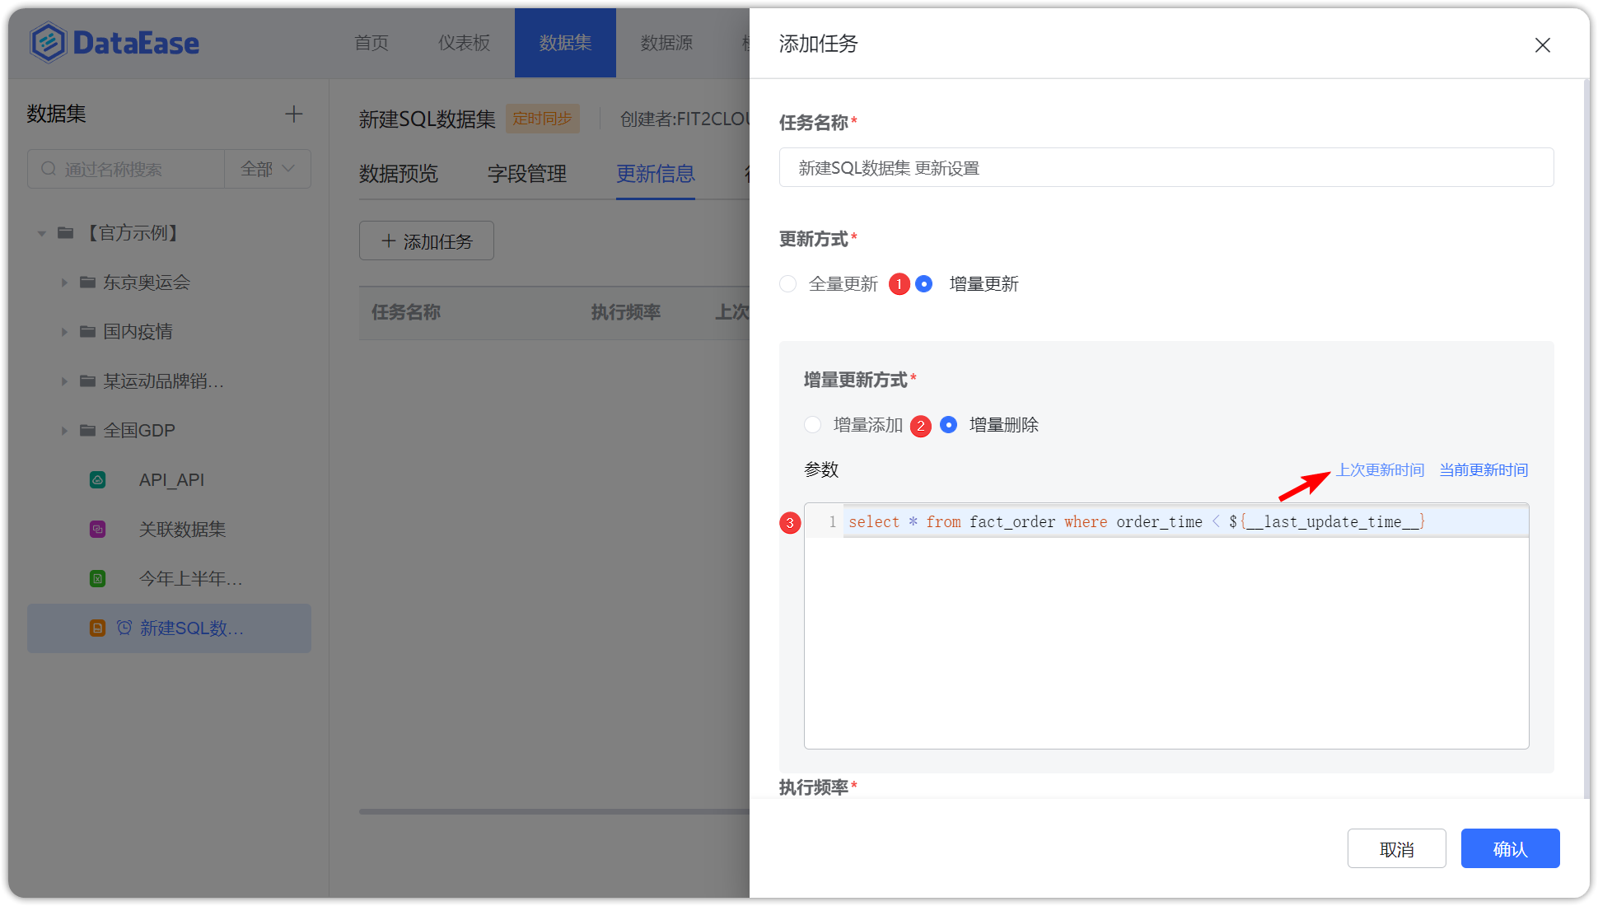The width and height of the screenshot is (1598, 906).
Task: Open 仪表板 in top navigation
Action: pyautogui.click(x=464, y=43)
